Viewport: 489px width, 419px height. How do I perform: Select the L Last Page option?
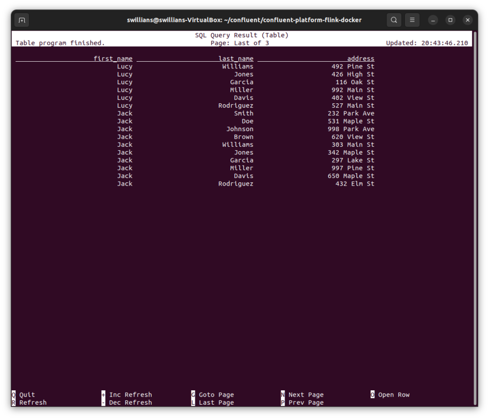pyautogui.click(x=213, y=402)
